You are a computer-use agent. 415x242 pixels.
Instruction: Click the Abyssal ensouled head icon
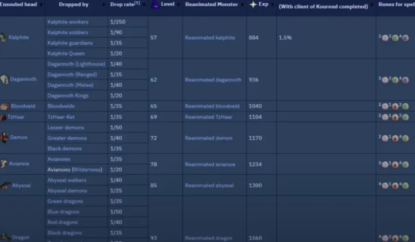click(5, 185)
